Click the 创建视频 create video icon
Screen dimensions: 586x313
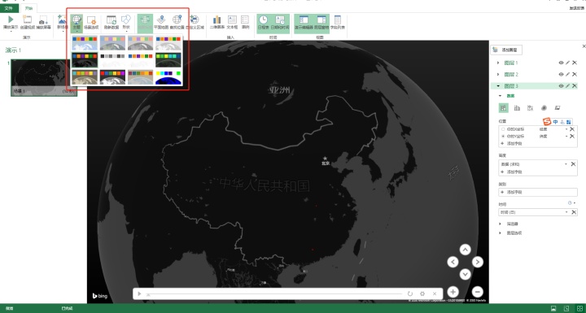click(x=28, y=20)
